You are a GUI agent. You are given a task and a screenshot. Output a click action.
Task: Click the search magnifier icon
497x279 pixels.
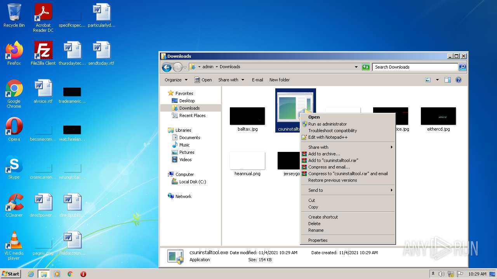462,67
